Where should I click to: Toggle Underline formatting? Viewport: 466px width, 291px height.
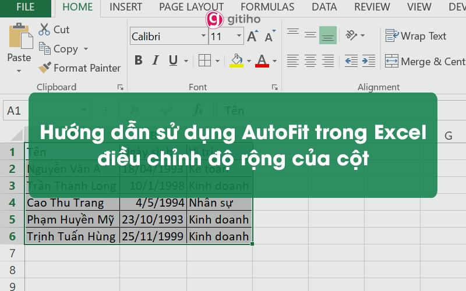pos(173,61)
